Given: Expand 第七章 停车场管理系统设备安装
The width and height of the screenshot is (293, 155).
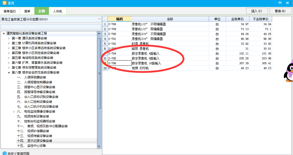Looking at the screenshot, I should click(x=9, y=67).
